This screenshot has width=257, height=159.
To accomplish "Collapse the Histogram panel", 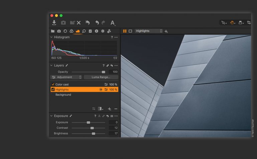I will point(51,37).
